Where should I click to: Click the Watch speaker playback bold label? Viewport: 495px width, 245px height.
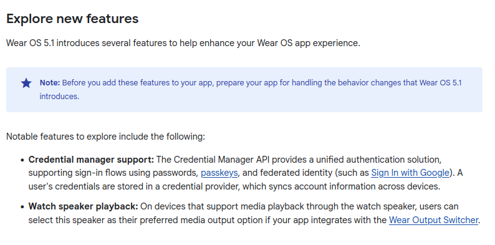point(84,206)
